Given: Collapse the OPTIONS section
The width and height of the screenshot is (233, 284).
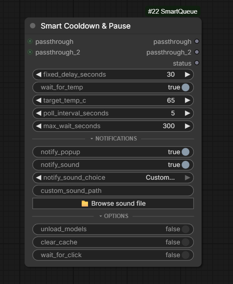Looking at the screenshot, I should click(114, 216).
